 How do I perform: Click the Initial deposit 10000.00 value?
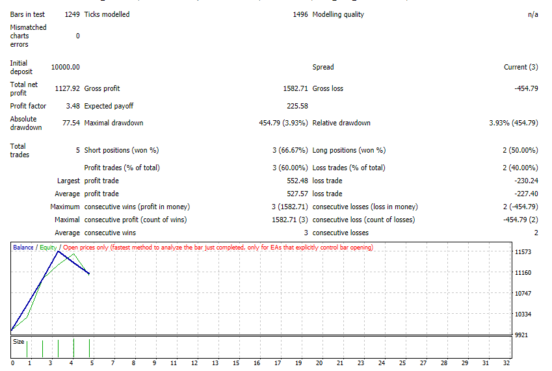pos(66,67)
